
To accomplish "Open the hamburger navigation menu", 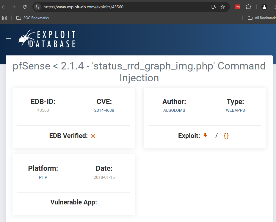I will 10,38.
